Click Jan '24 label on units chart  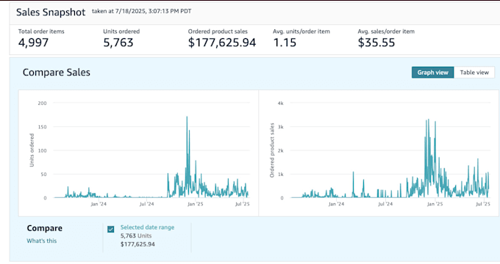[99, 204]
